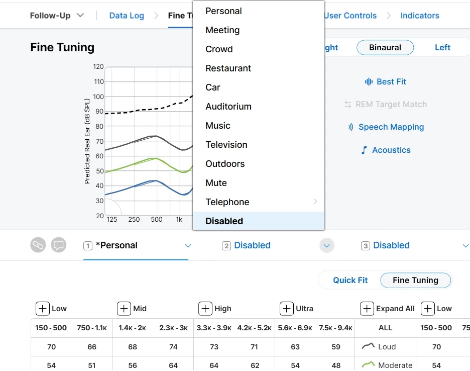Expand the Telephone submenu arrow

point(315,202)
